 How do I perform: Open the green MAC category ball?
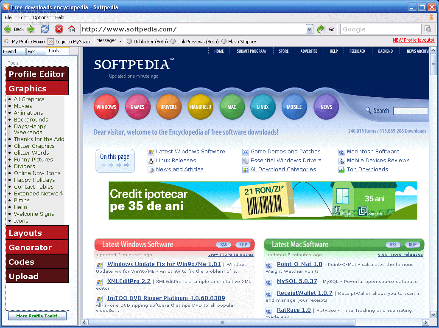point(232,107)
